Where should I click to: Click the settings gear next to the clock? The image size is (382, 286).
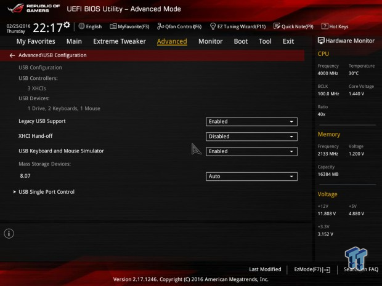(67, 25)
